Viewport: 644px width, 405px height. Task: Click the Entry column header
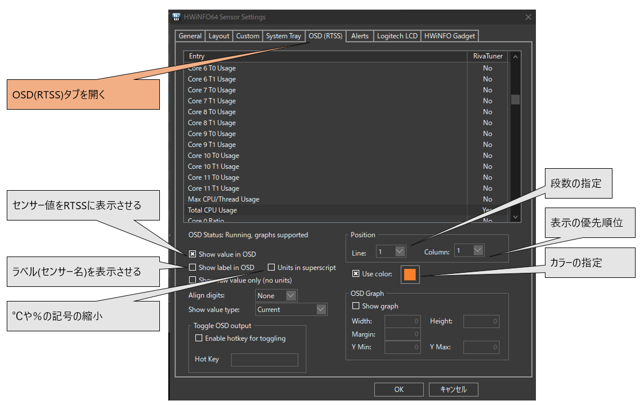click(325, 56)
